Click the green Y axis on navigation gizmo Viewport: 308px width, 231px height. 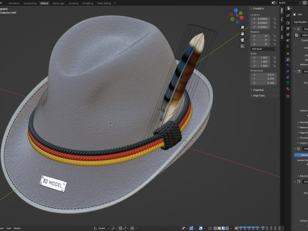click(241, 13)
